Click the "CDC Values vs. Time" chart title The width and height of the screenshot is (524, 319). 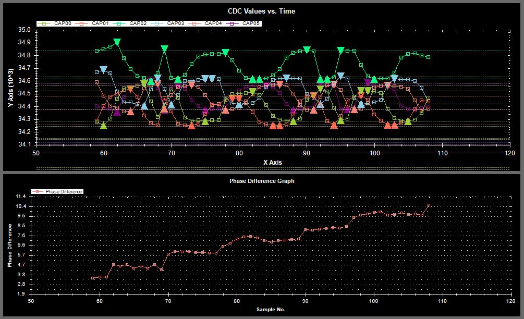262,11
